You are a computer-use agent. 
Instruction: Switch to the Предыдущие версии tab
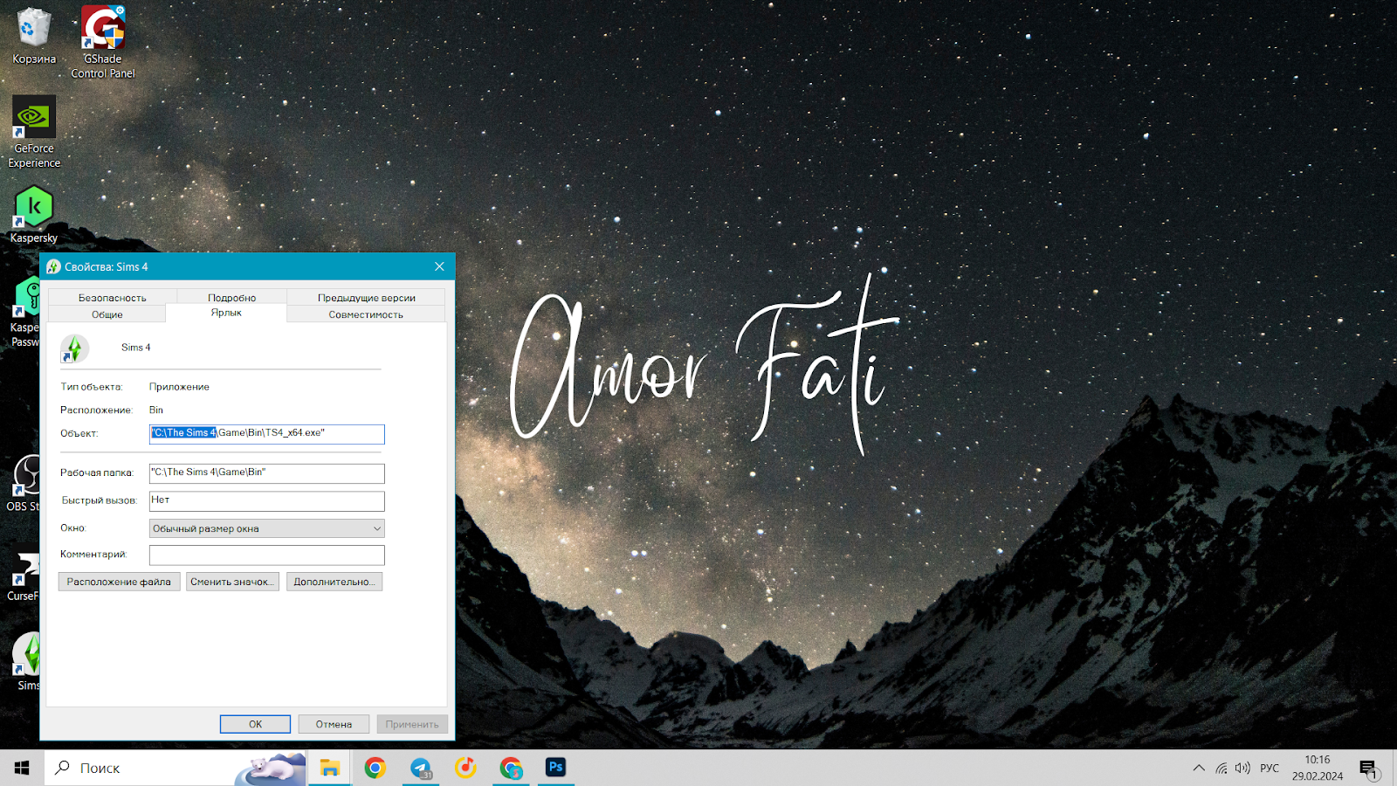[366, 298]
